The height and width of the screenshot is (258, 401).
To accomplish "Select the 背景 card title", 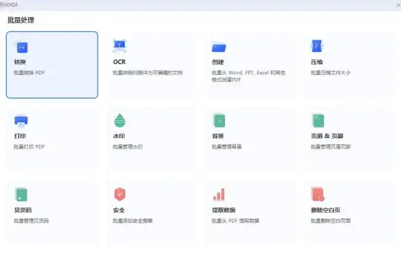I will click(218, 137).
